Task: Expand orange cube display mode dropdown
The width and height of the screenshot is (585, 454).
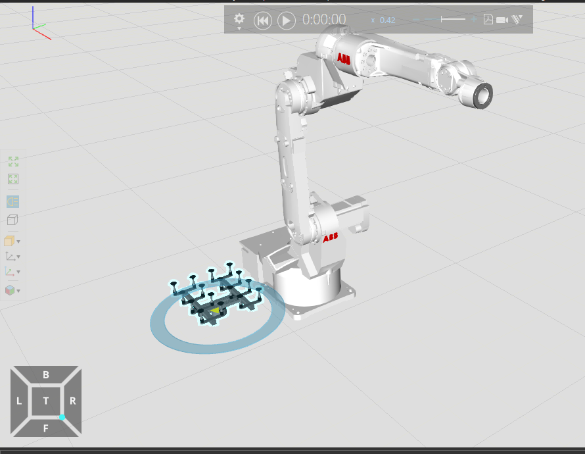Action: tap(18, 241)
